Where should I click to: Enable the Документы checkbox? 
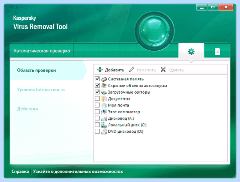point(97,98)
